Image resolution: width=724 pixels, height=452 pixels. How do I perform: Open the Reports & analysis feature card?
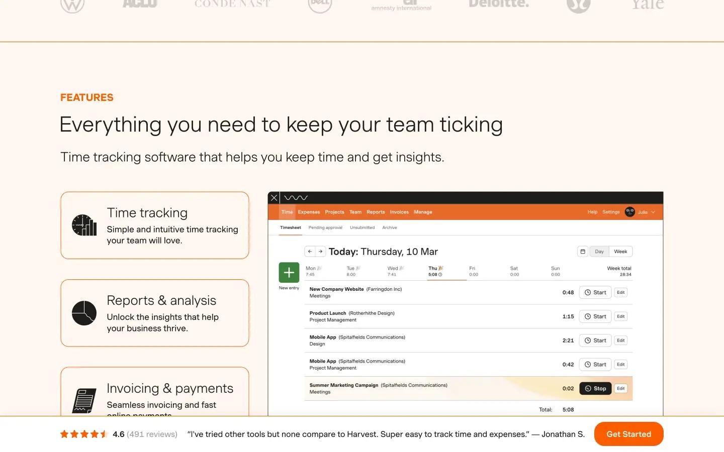(x=155, y=313)
